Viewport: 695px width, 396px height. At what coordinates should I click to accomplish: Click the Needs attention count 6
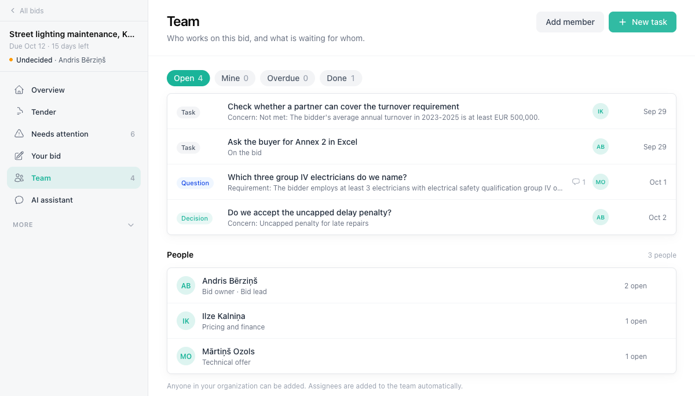point(133,134)
